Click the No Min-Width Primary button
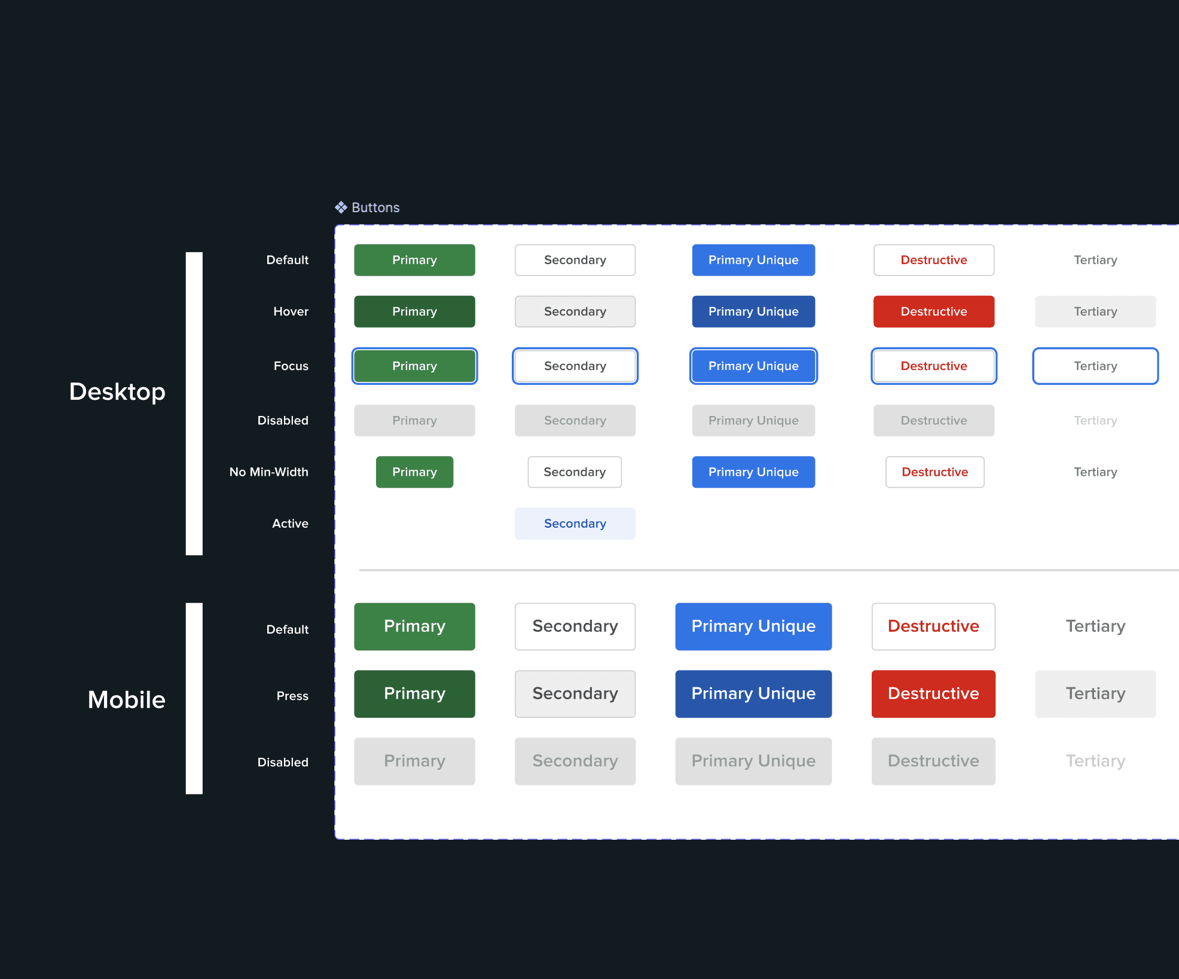Screen dimensions: 1179x979 (414, 472)
